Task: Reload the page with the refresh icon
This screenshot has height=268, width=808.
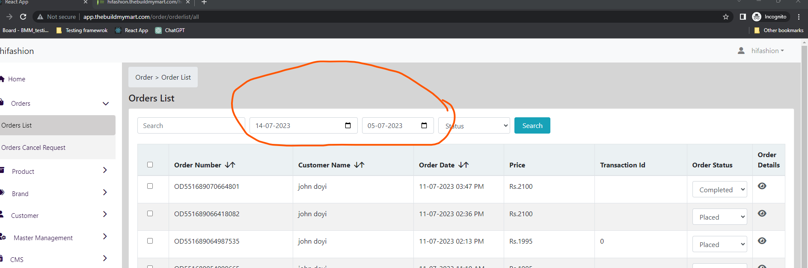Action: pos(23,17)
